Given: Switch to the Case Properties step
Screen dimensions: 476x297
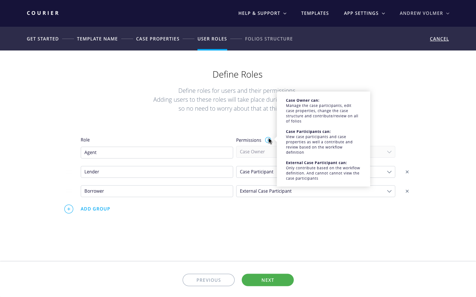Looking at the screenshot, I should [158, 39].
